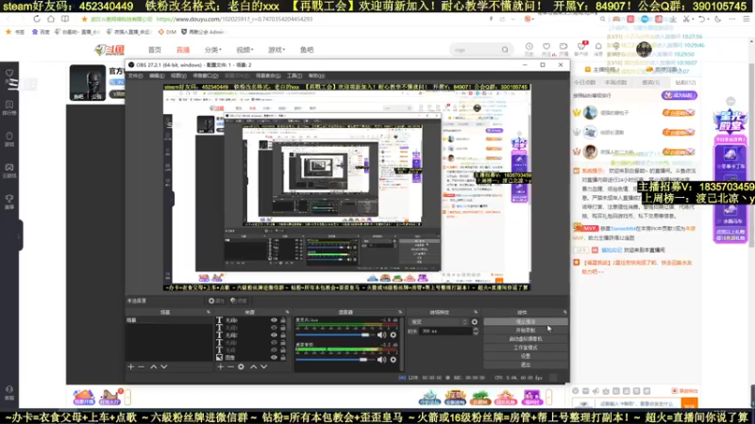Screen dimensions: 755x424
Task: Adjust transition duration 300 ms stepper
Action: pyautogui.click(x=476, y=332)
